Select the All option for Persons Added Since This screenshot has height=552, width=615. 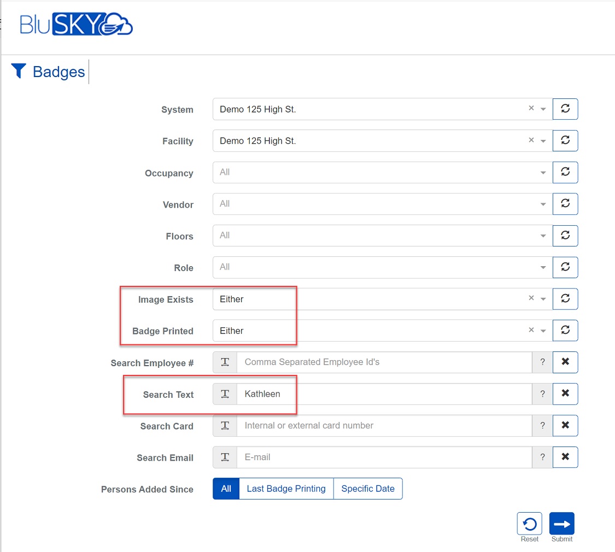tap(226, 489)
